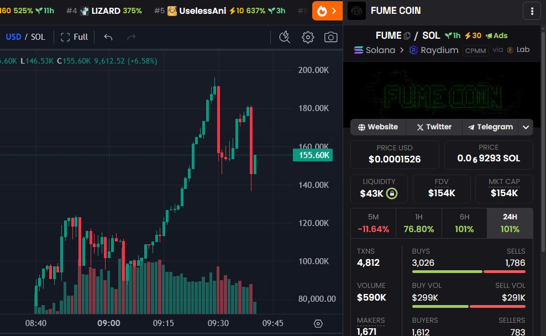Click the Lab launchpad icon

(x=510, y=50)
